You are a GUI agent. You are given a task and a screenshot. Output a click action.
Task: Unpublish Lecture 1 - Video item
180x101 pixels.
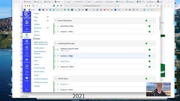tap(149, 32)
